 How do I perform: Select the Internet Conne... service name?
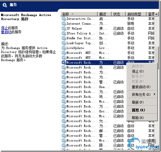(x=81, y=24)
